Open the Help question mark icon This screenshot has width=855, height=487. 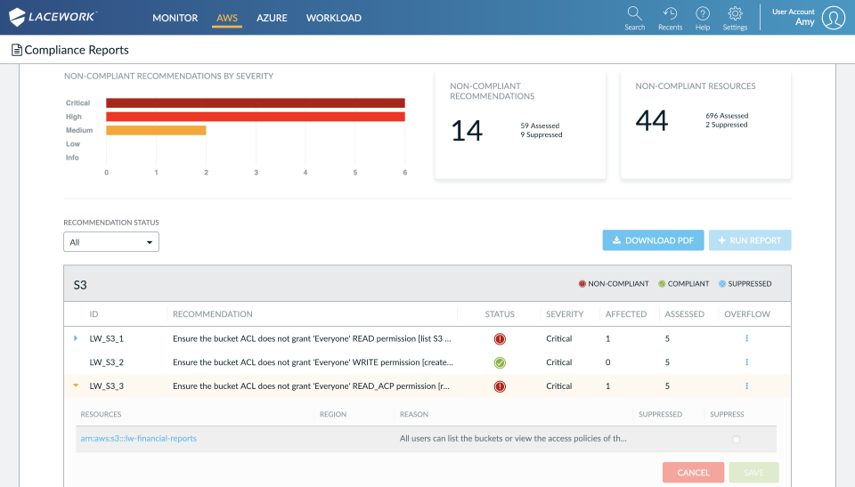703,13
